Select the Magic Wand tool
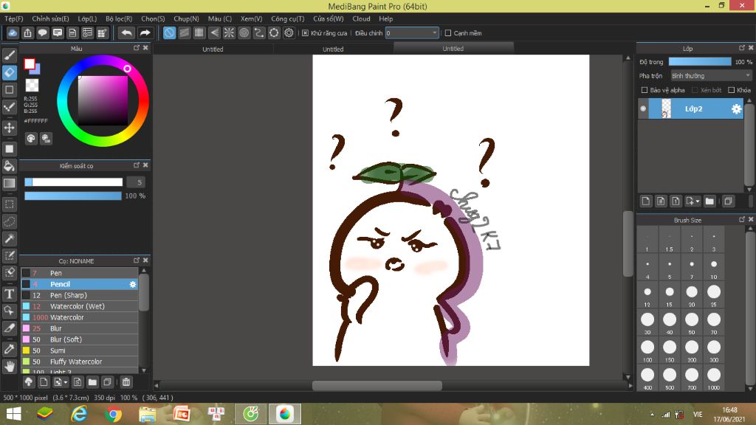This screenshot has width=756, height=425. click(x=9, y=238)
